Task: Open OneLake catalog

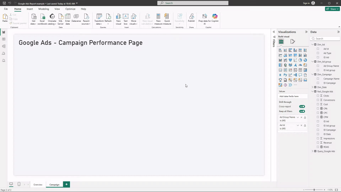Action: point(52,19)
